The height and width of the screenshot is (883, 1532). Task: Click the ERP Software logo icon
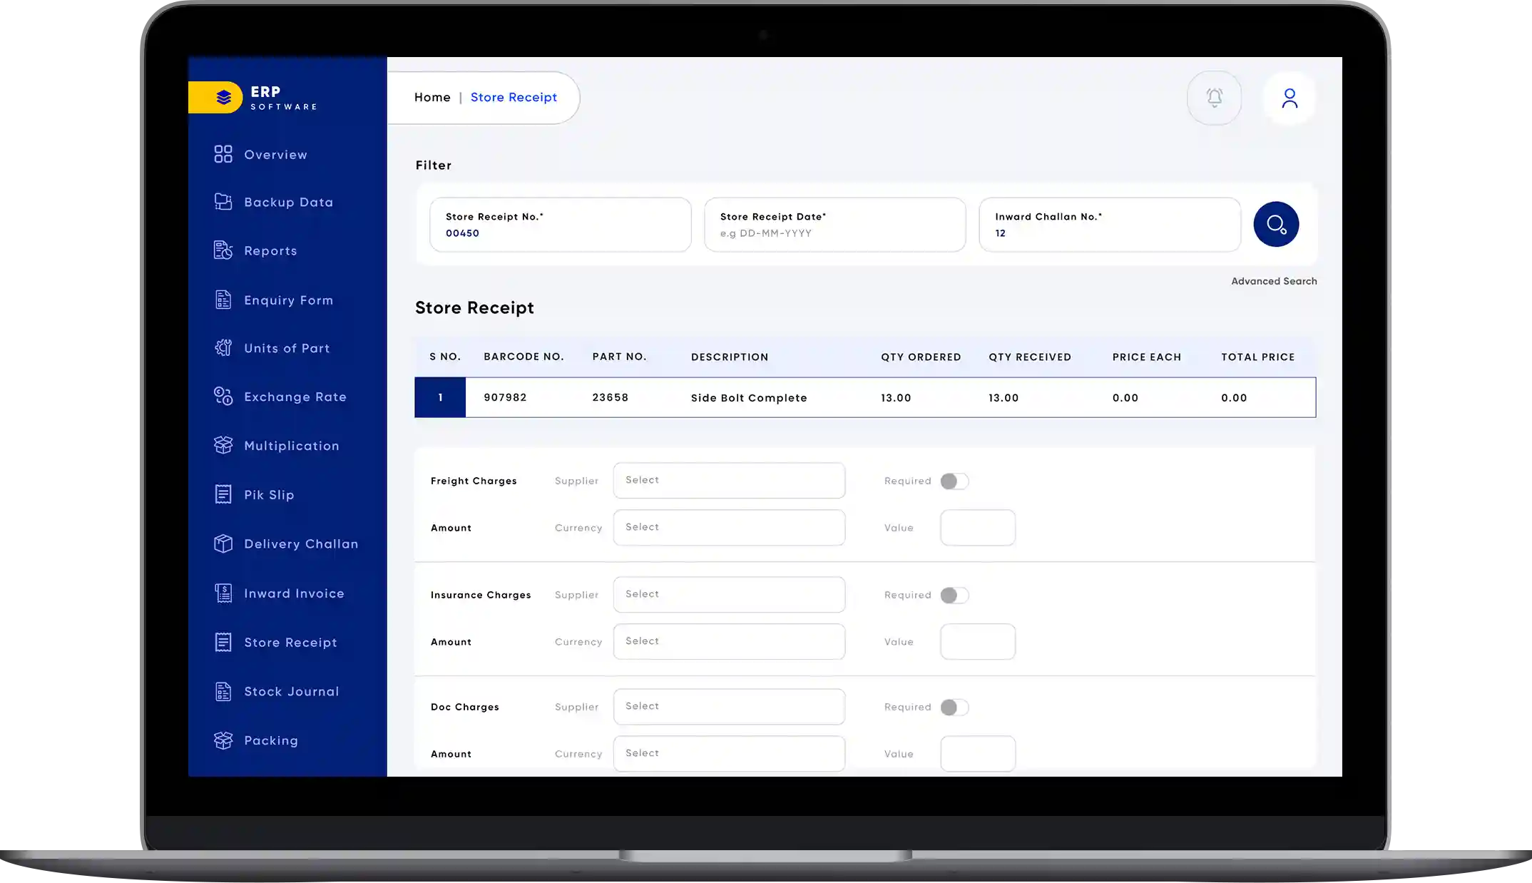223,97
